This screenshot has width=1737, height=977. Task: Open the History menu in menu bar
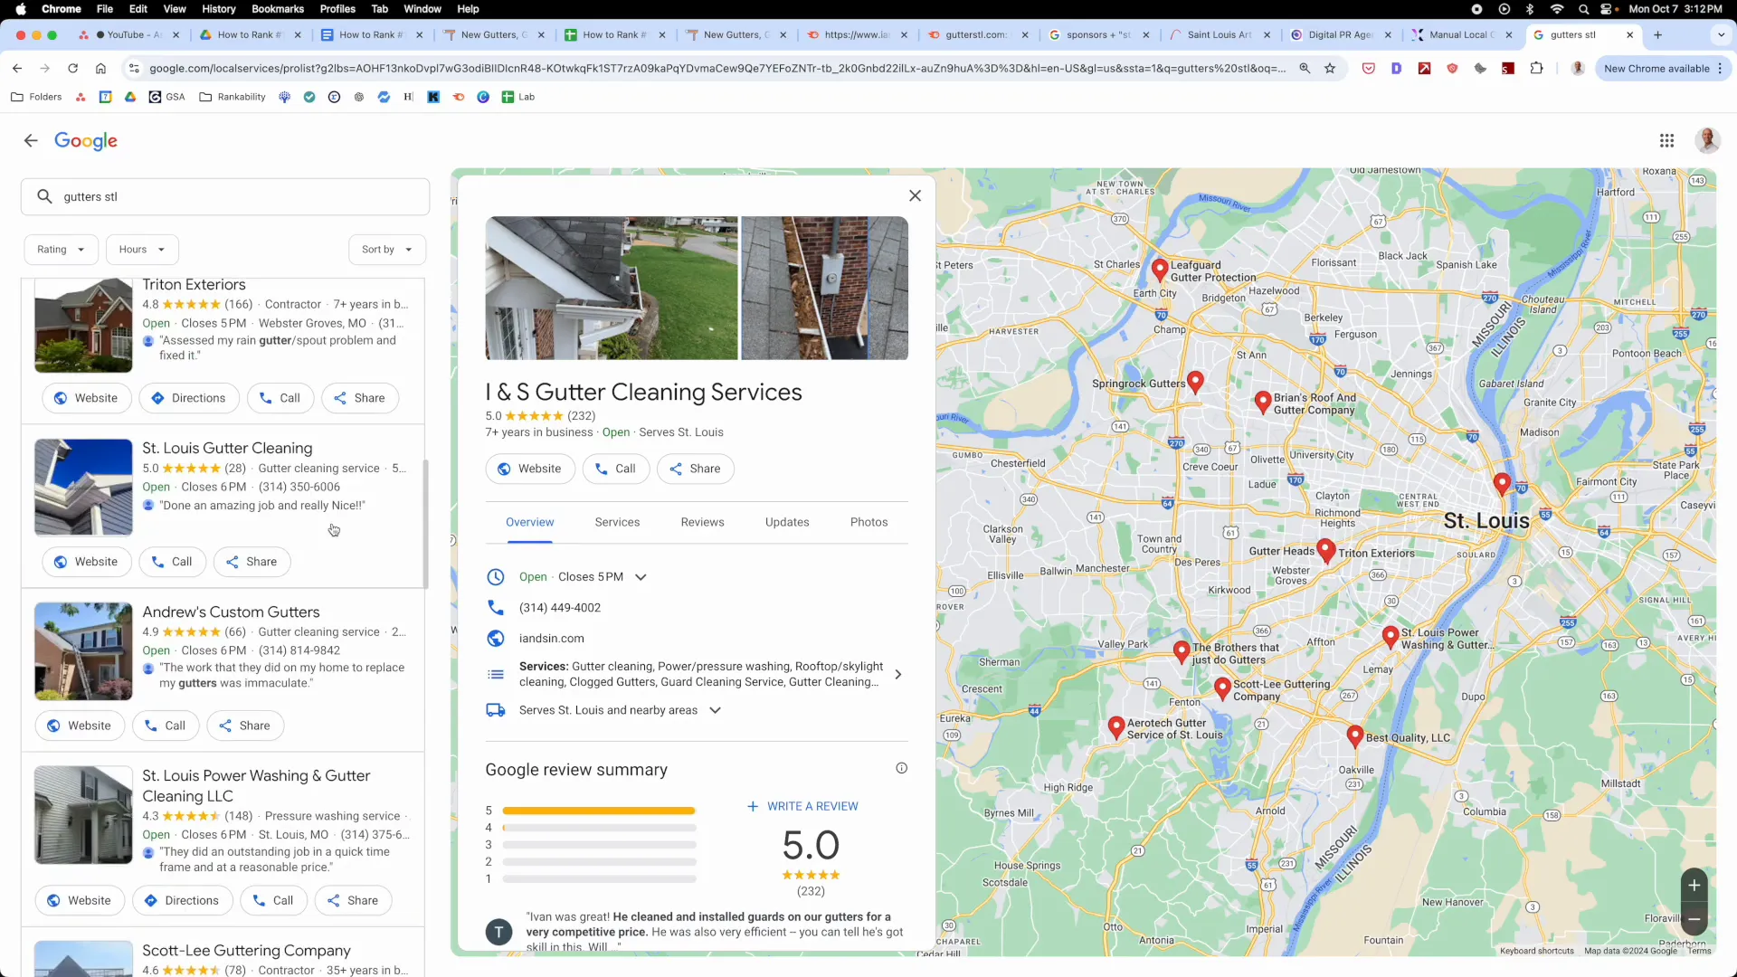(x=218, y=9)
